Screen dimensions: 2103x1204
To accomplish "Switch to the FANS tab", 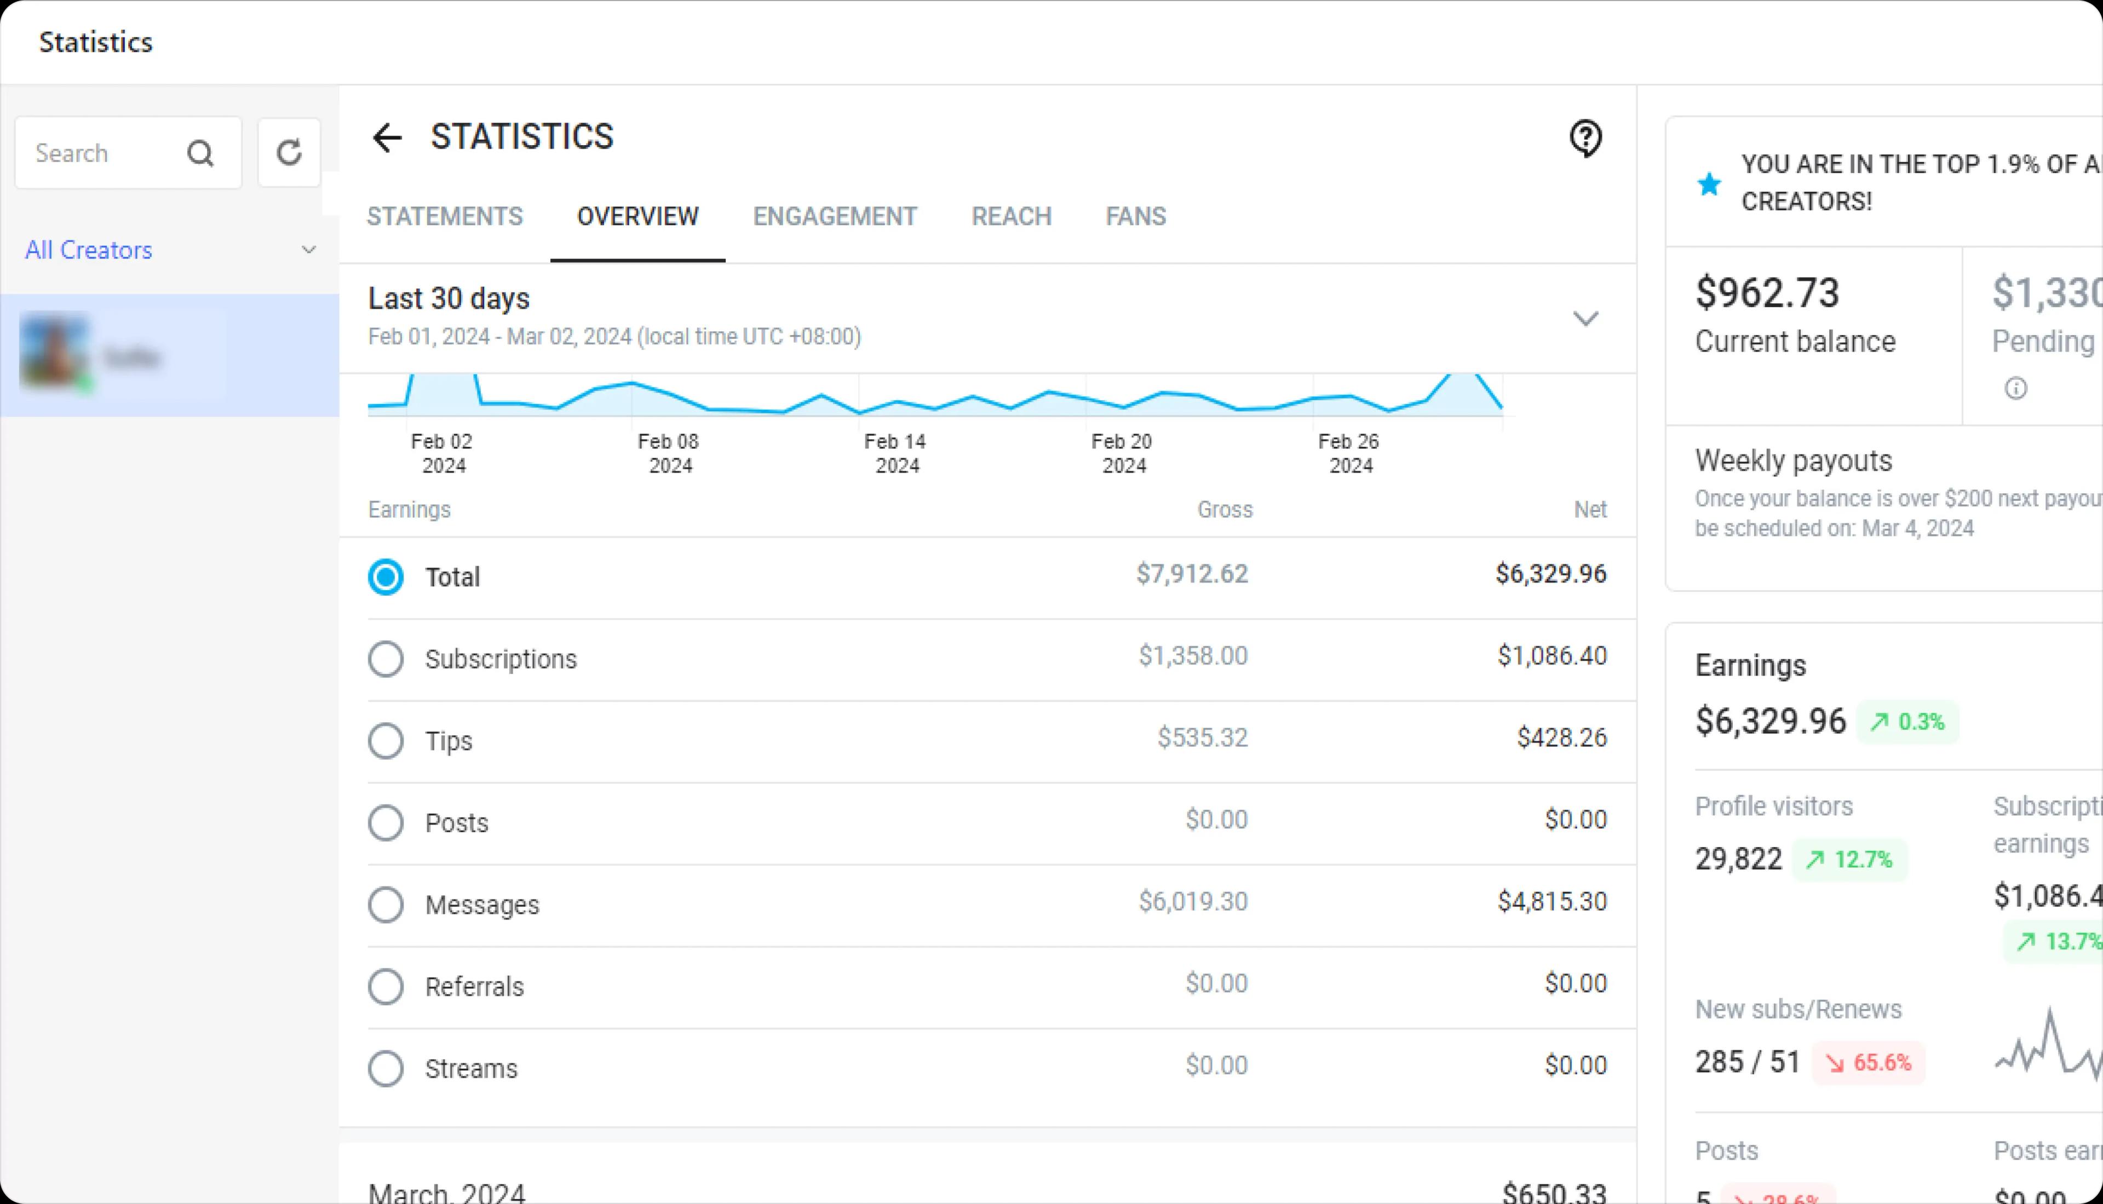I will pyautogui.click(x=1135, y=217).
